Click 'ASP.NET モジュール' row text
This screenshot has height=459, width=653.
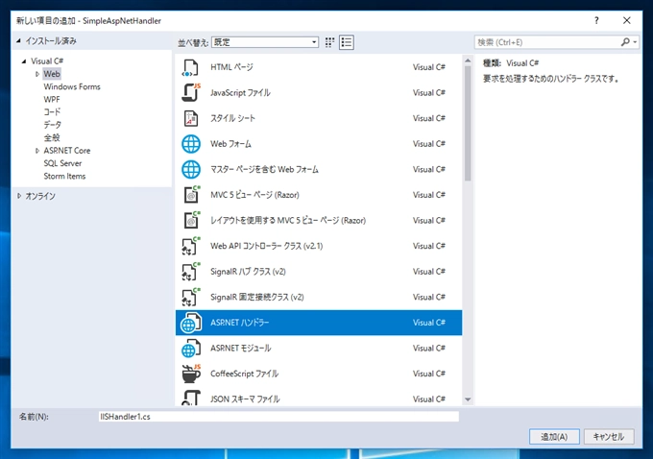(x=241, y=349)
